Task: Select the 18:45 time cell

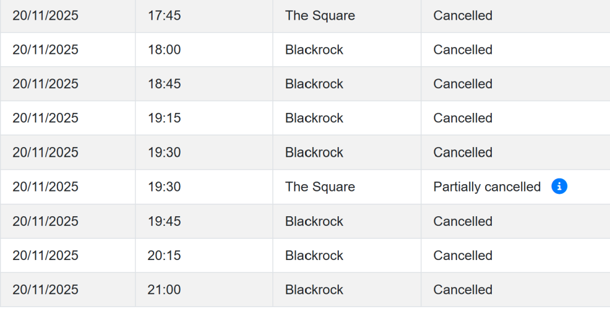Action: pos(164,84)
